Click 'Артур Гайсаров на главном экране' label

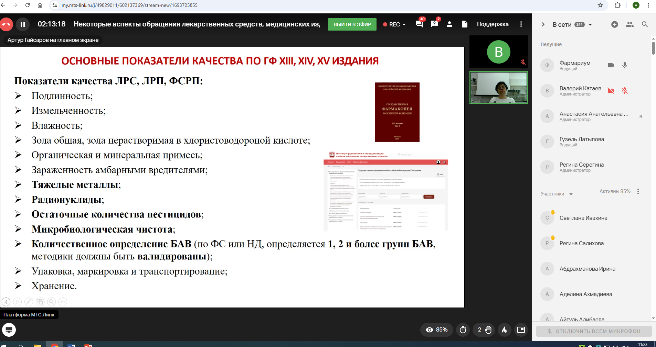point(53,40)
